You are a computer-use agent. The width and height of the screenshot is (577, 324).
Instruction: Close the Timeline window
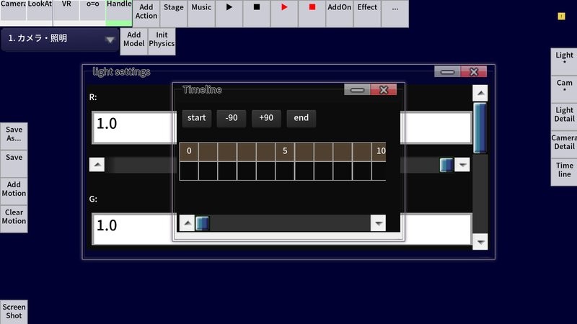[384, 89]
